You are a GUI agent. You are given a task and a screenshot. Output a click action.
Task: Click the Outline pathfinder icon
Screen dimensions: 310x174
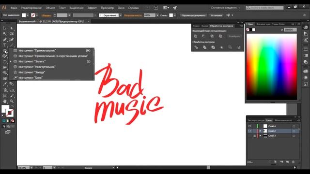(231, 47)
